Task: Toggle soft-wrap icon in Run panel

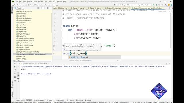Action: click(18, 73)
